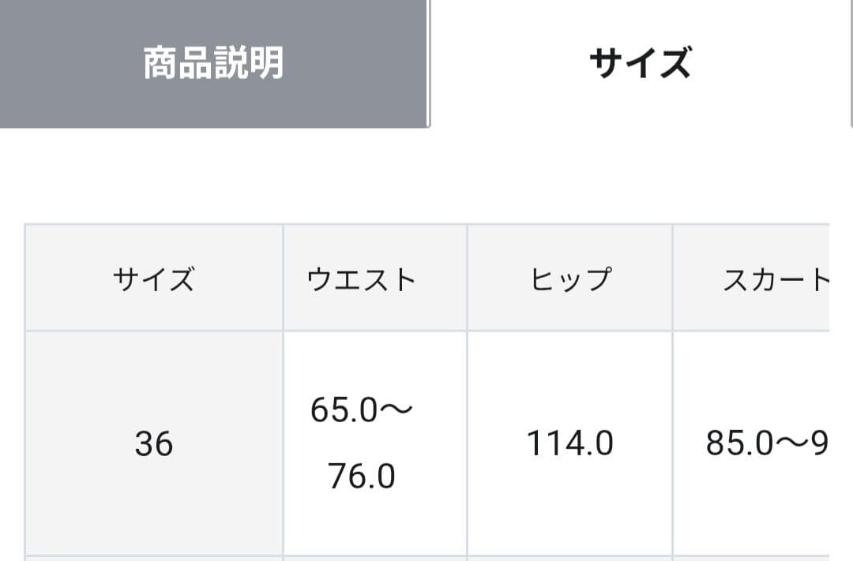Click the 76.0 upper waist value

click(x=362, y=477)
